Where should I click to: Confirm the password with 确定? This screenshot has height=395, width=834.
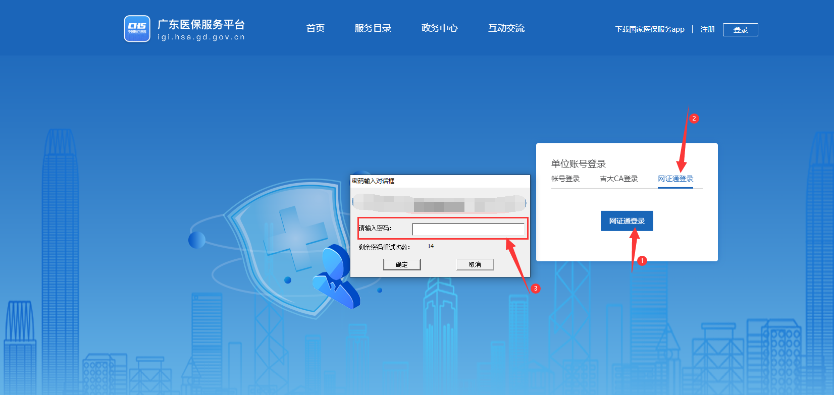pyautogui.click(x=402, y=264)
